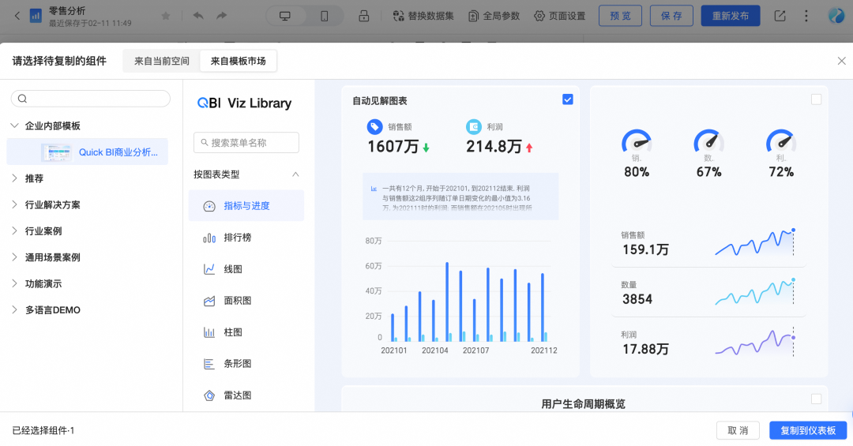
Task: Check the gauge charts component checkbox
Action: [x=816, y=99]
